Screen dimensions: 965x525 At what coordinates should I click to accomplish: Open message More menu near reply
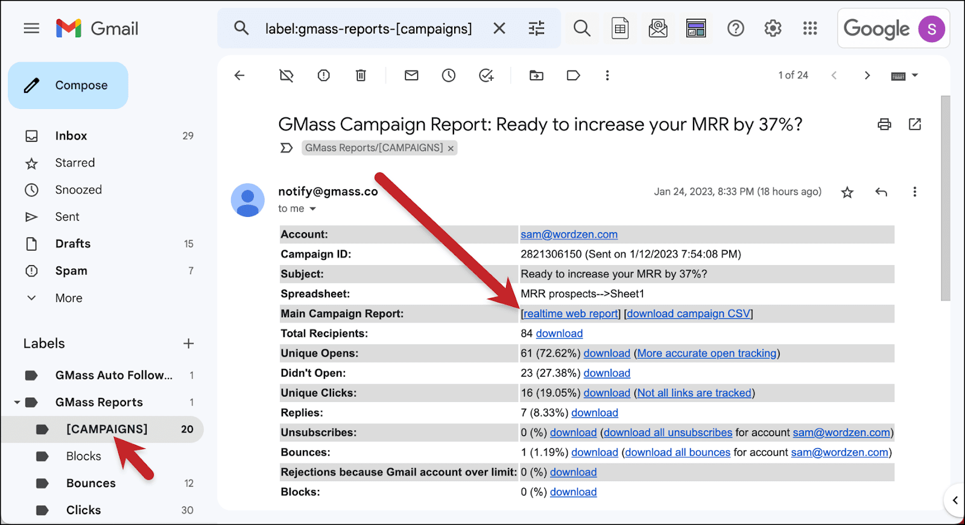point(914,192)
